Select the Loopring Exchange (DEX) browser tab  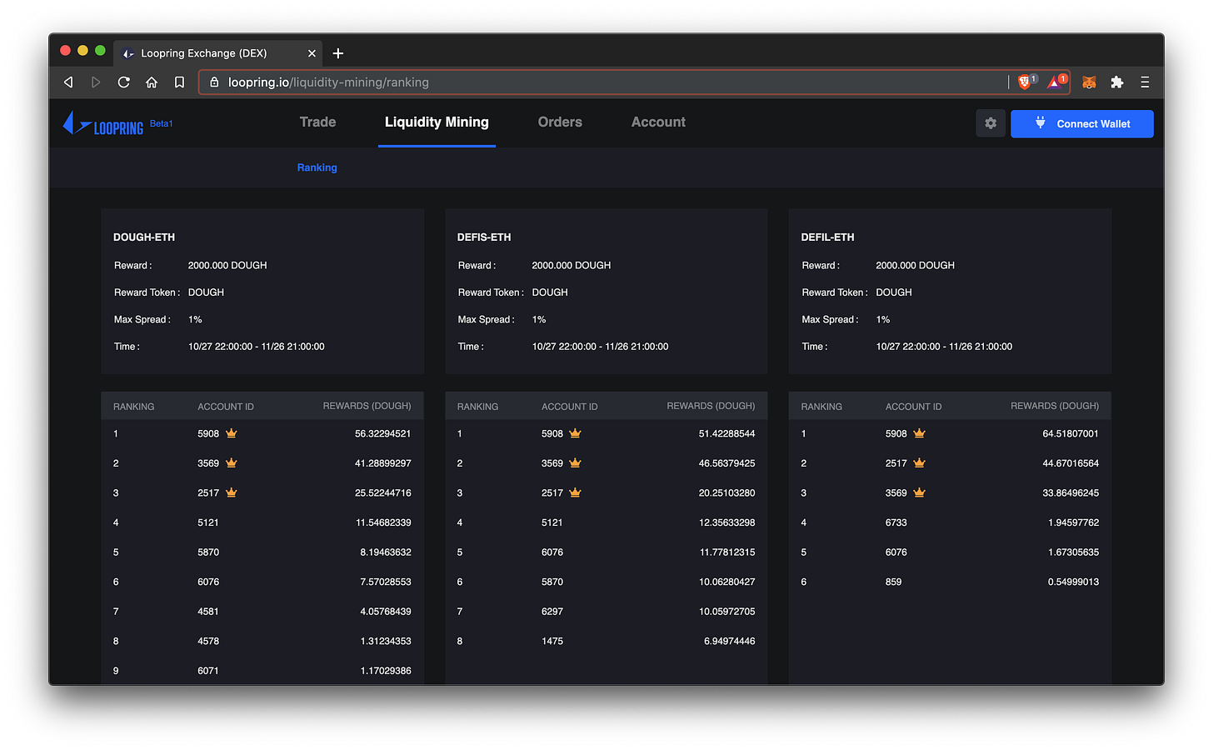tap(217, 53)
